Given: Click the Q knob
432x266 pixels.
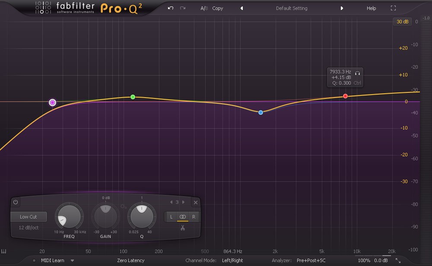Looking at the screenshot, I should coord(142,216).
